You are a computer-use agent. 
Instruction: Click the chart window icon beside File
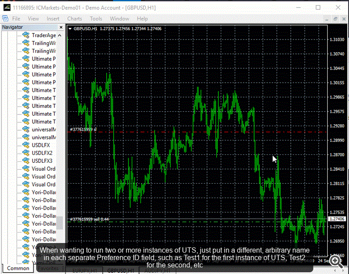[5, 19]
